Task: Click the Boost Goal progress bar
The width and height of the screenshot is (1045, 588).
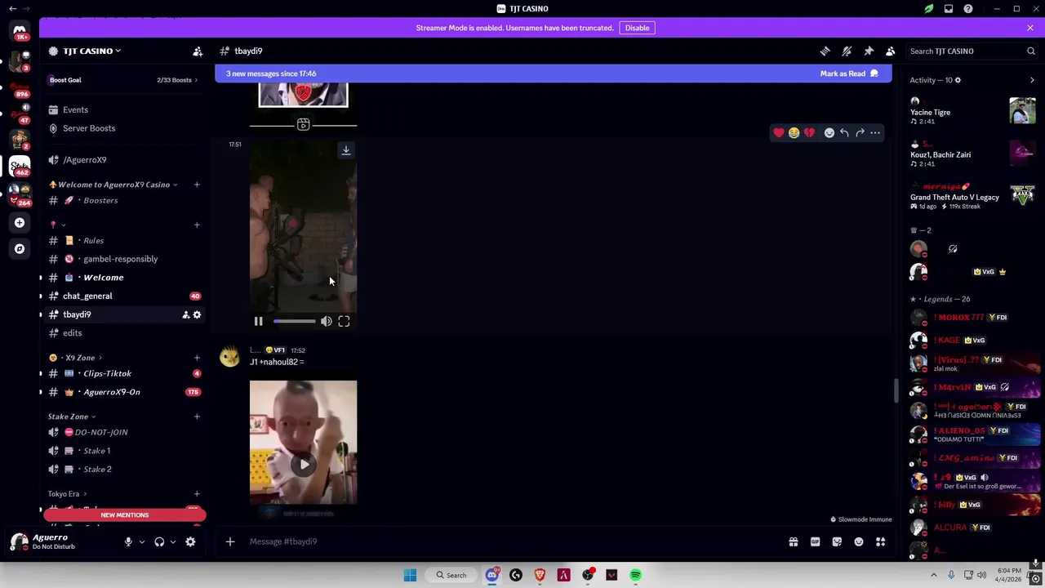Action: click(x=122, y=80)
